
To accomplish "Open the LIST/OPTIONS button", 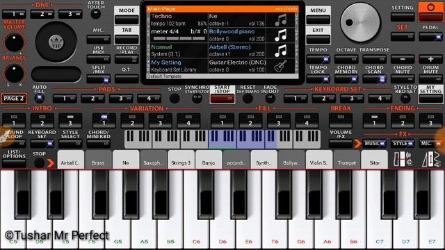I will [x=14, y=163].
